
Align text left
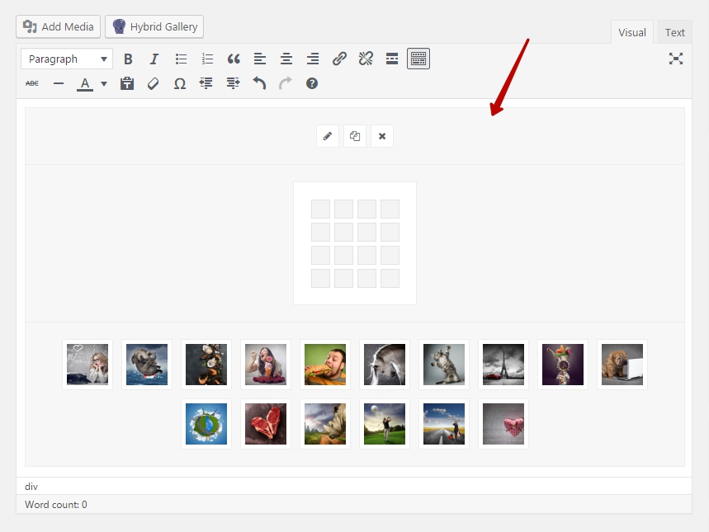coord(260,59)
